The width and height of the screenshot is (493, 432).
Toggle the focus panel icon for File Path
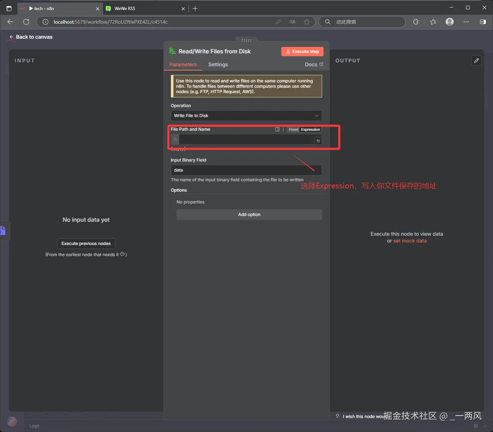tap(277, 130)
